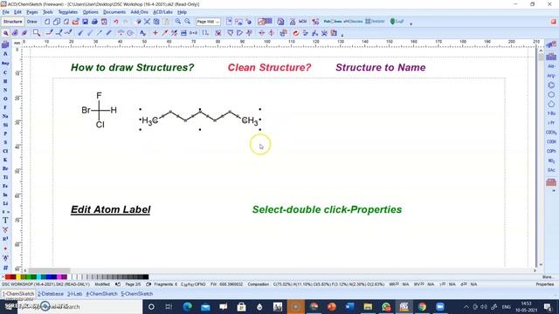The height and width of the screenshot is (314, 559).
Task: Click the Cut scissors icon
Action: point(147,22)
